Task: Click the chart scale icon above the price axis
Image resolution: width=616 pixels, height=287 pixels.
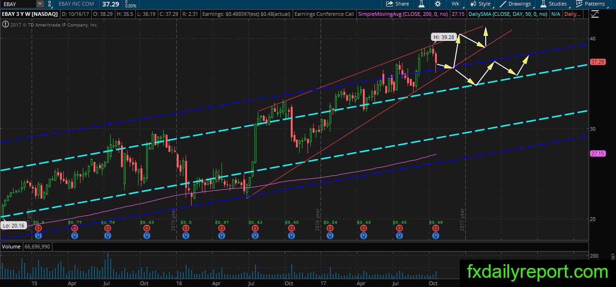Action: tap(594, 14)
